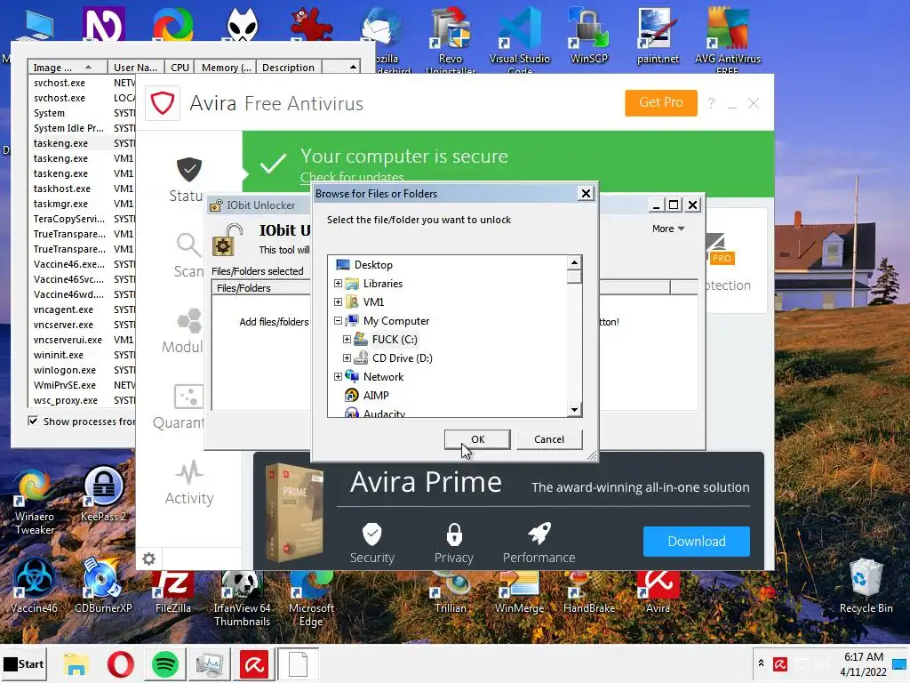Screen dimensions: 910x683
Task: Click the Security shield in the Avira Prime banner
Action: coord(372,534)
